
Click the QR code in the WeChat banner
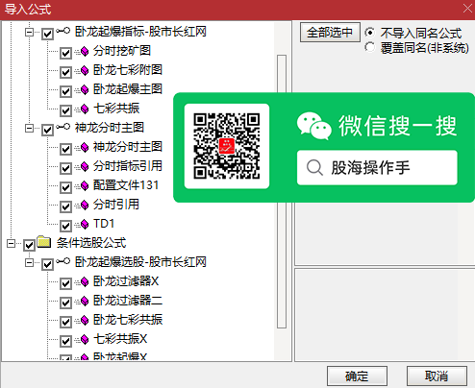227,146
